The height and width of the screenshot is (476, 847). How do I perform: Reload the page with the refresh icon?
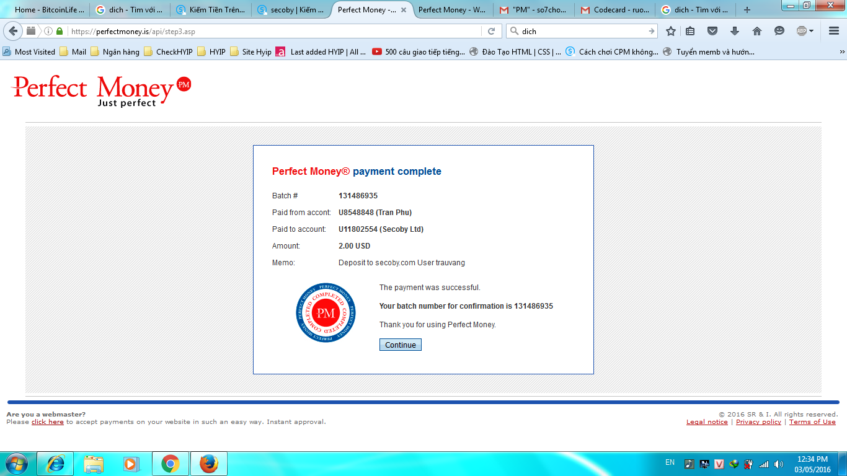pyautogui.click(x=491, y=31)
